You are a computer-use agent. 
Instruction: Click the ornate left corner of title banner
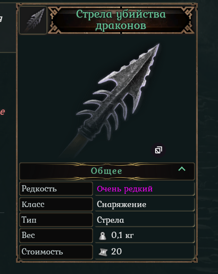[54, 20]
